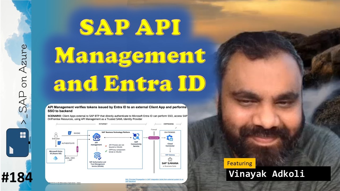The width and height of the screenshot is (340, 191).
Task: Click the house icon above SAP S/4HANA
Action: point(170,159)
